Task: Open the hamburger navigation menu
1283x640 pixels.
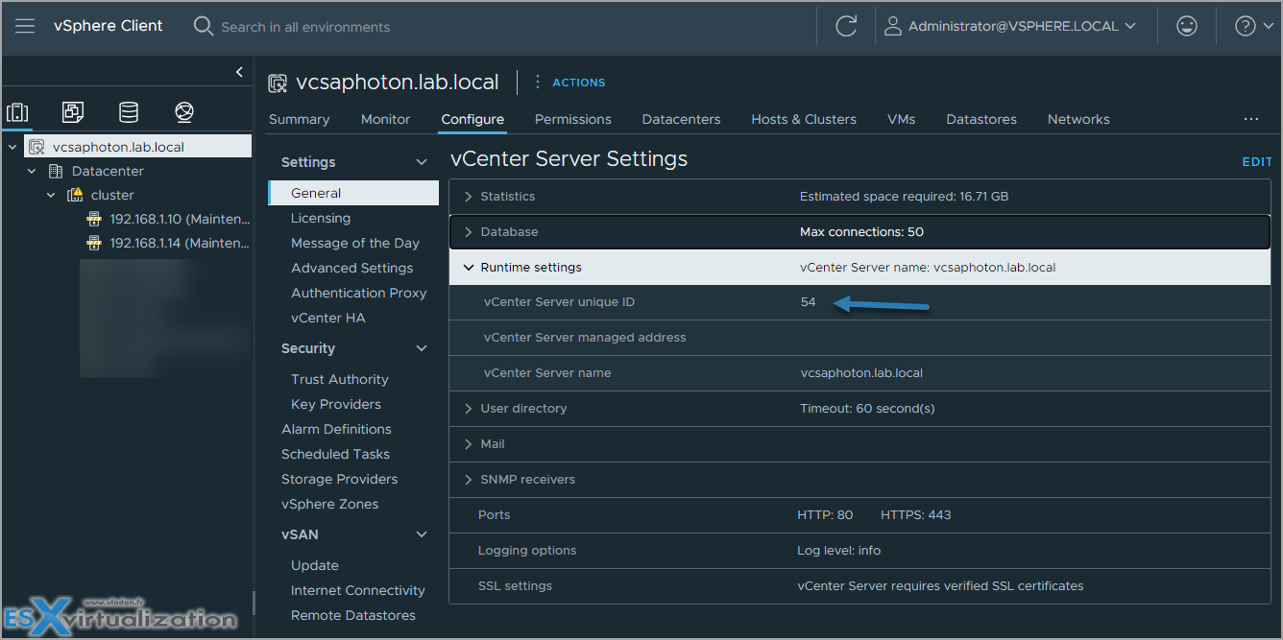Action: [25, 26]
